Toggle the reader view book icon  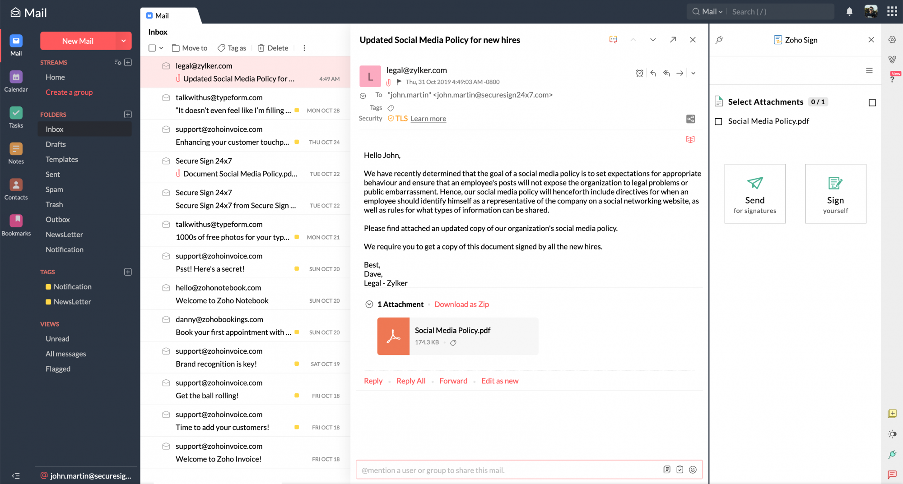click(690, 139)
